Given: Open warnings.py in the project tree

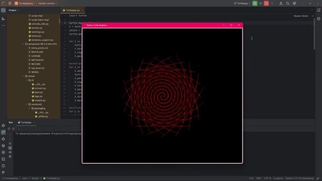Looking at the screenshot, I should tap(36, 32).
